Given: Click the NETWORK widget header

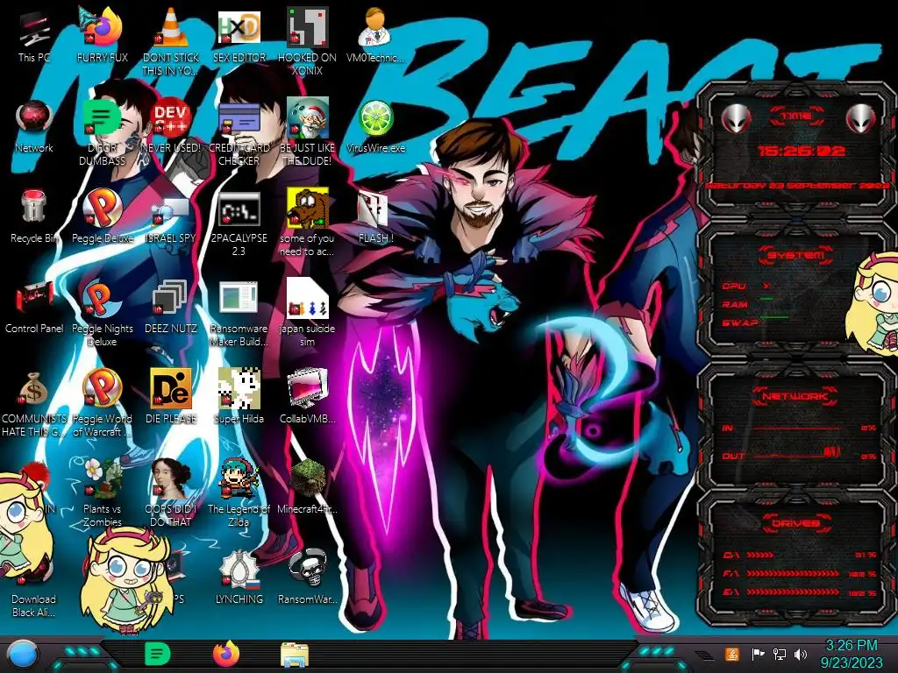Looking at the screenshot, I should [795, 396].
